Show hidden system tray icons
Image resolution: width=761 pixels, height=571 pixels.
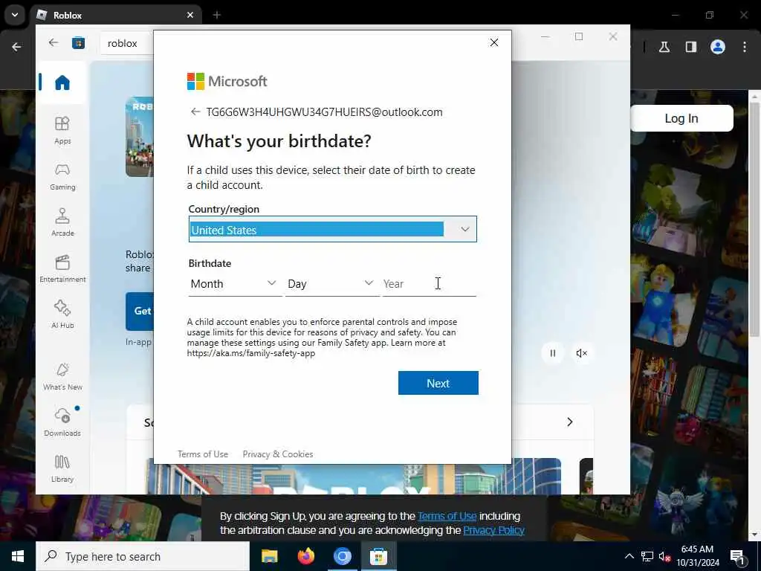point(629,556)
